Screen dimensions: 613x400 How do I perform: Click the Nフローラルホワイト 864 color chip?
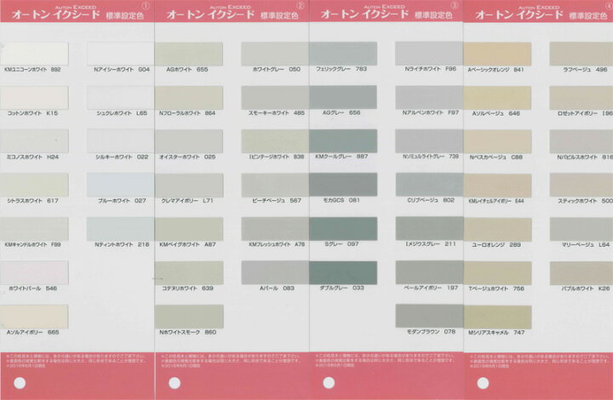pos(189,98)
